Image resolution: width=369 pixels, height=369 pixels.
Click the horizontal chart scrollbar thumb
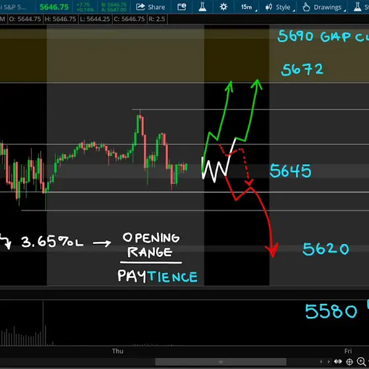pos(221,362)
